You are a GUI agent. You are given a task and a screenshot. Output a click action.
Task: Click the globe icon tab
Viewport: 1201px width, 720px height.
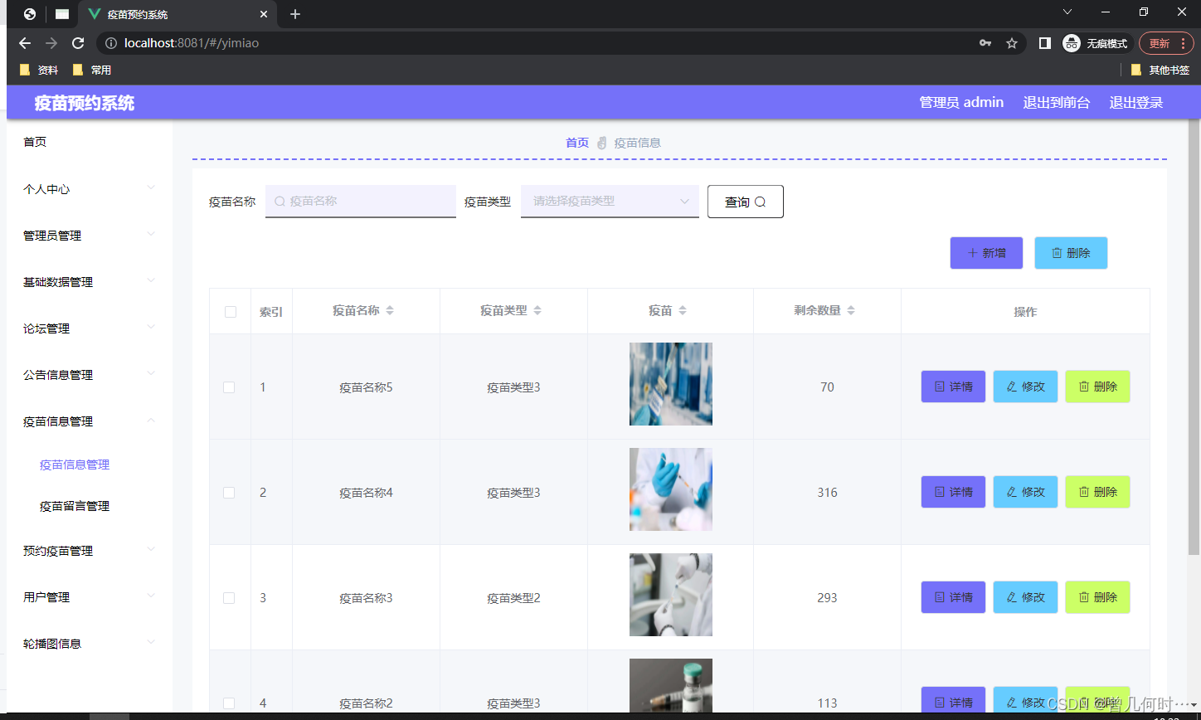[x=30, y=14]
